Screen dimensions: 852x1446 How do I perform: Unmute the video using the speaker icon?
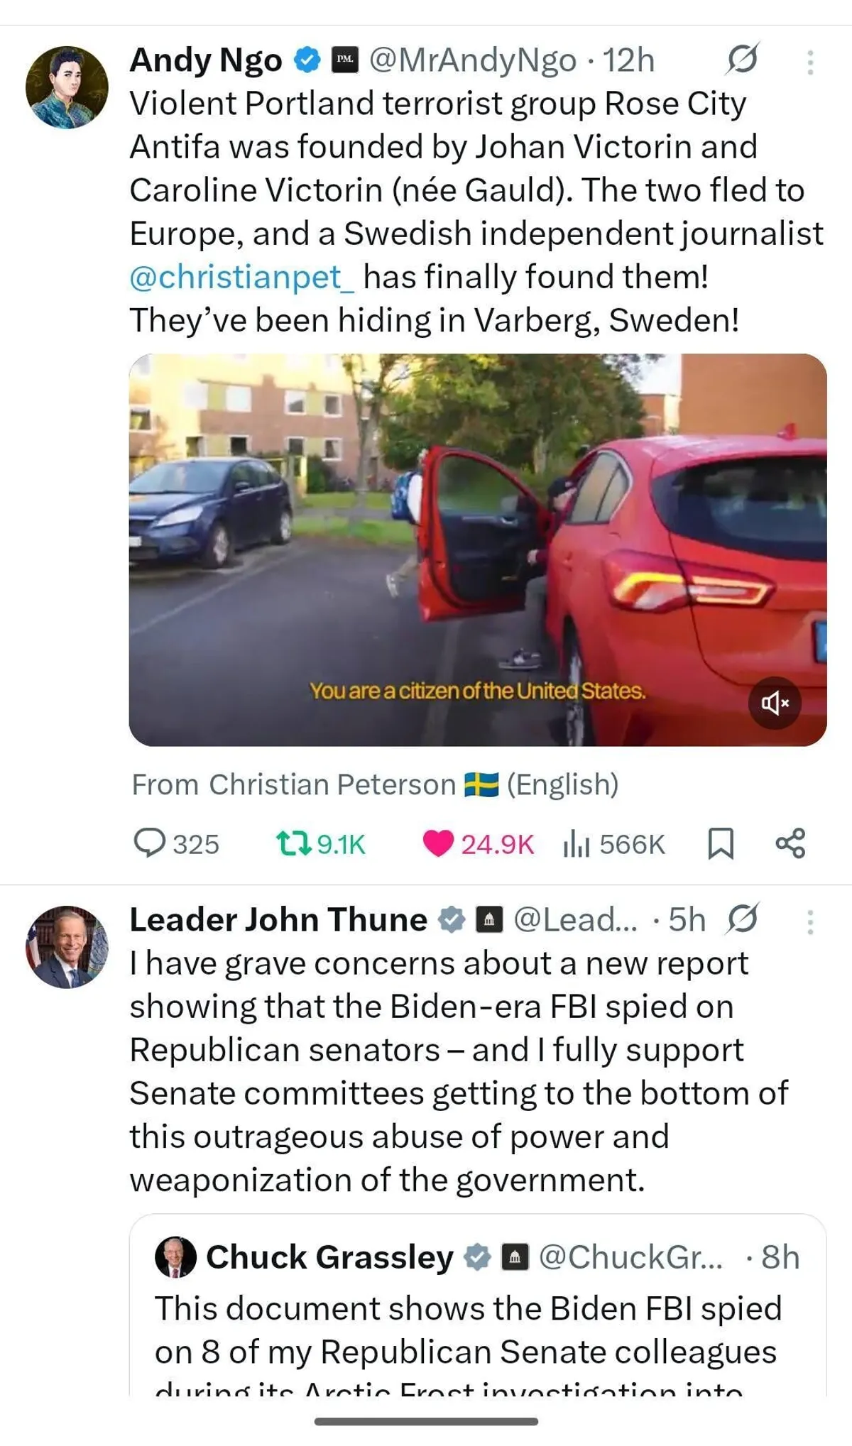pos(775,703)
